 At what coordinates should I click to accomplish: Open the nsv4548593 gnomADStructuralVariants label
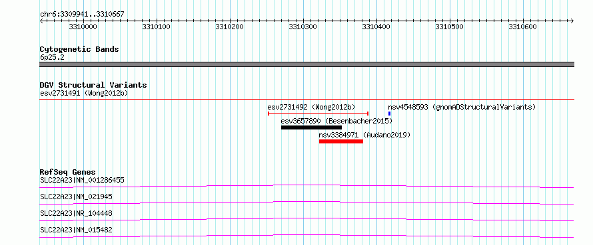462,107
